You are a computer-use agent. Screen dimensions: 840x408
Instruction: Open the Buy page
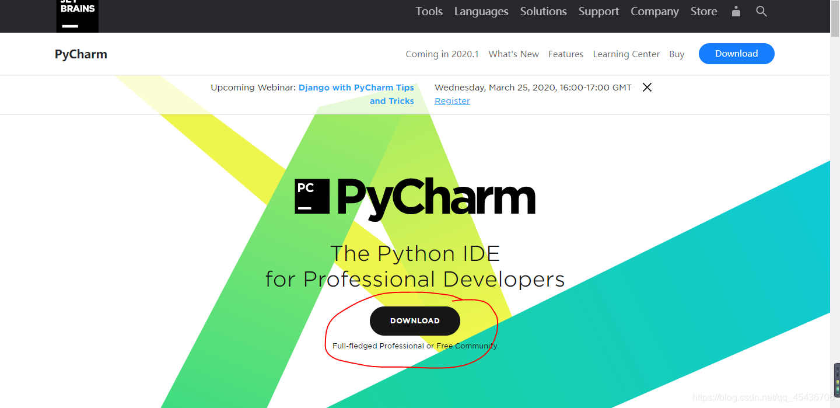[x=677, y=54]
